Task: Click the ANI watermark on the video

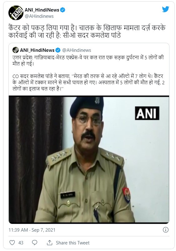Action: (147, 113)
